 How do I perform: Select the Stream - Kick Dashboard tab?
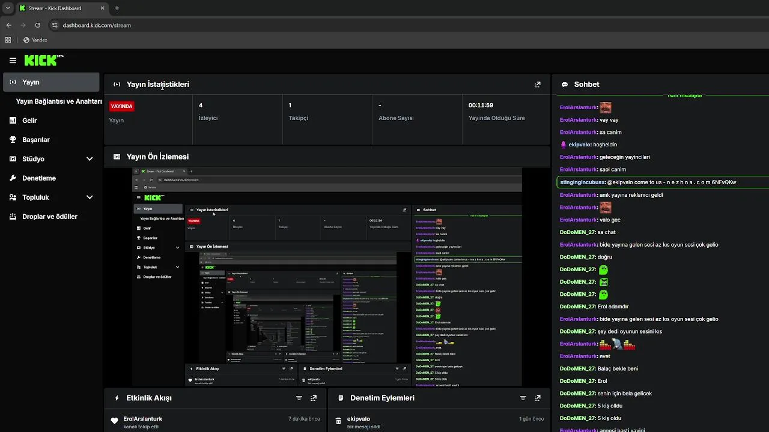62,8
